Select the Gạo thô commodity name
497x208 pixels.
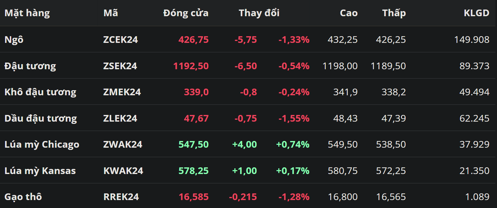tap(23, 197)
